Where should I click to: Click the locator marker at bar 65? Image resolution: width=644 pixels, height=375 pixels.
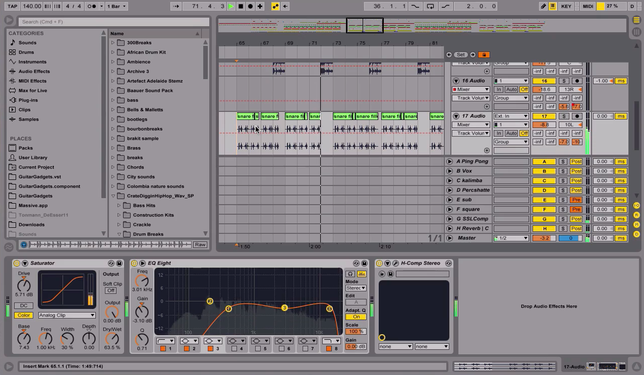point(237,60)
